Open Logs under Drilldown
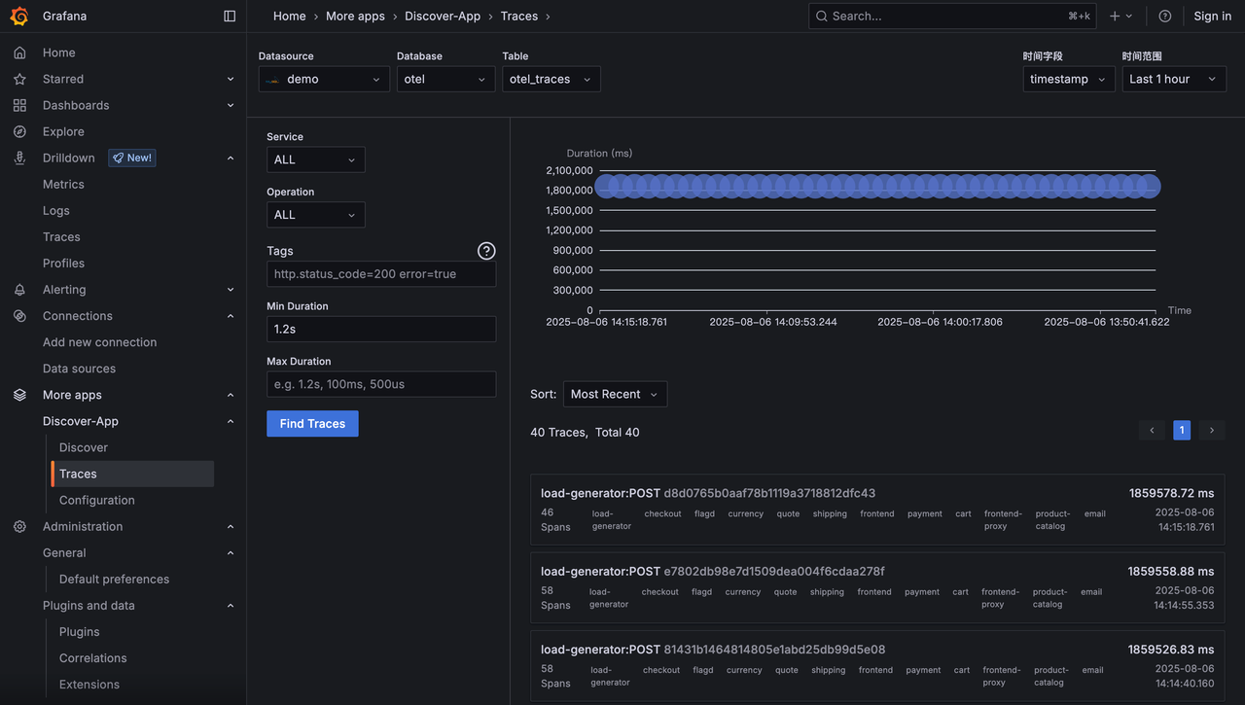The image size is (1245, 705). coord(56,210)
